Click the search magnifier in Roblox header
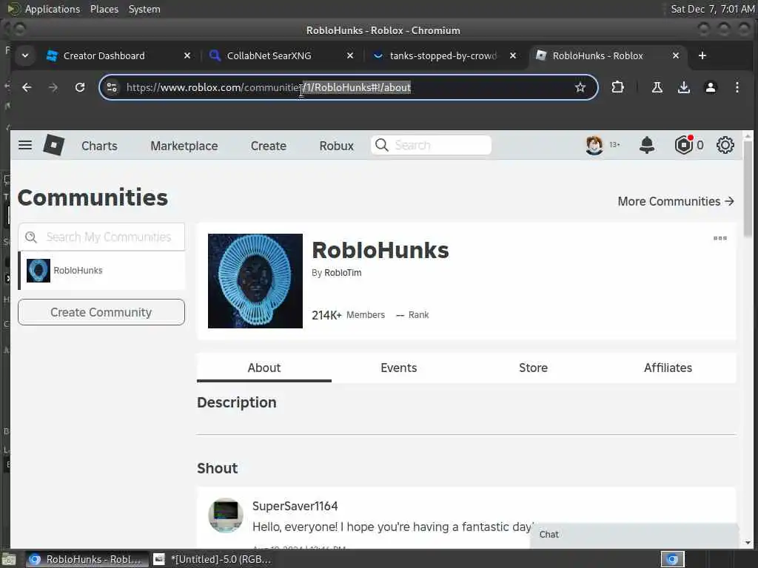The height and width of the screenshot is (568, 758). coord(381,145)
